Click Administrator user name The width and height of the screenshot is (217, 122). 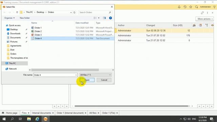click(205, 7)
